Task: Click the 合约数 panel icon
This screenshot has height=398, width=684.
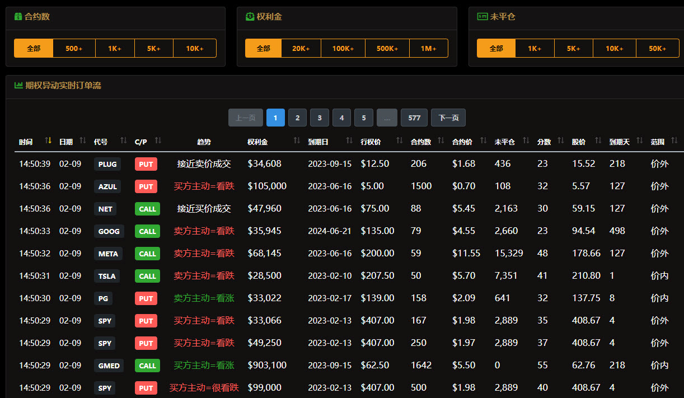Action: 18,17
